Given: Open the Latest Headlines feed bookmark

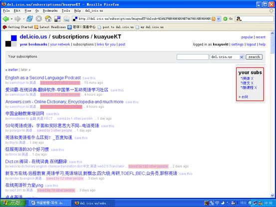Looking at the screenshot, I should pyautogui.click(x=50, y=27).
